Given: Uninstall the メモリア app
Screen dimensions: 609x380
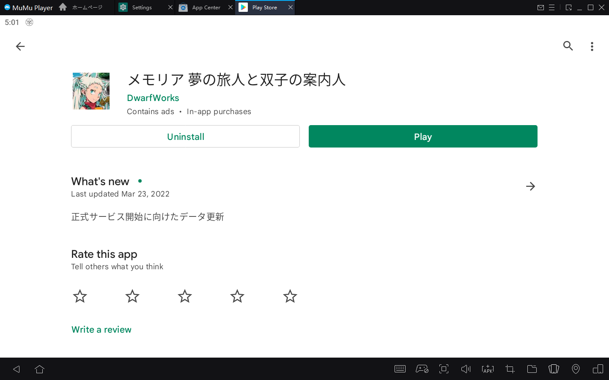Looking at the screenshot, I should [185, 136].
